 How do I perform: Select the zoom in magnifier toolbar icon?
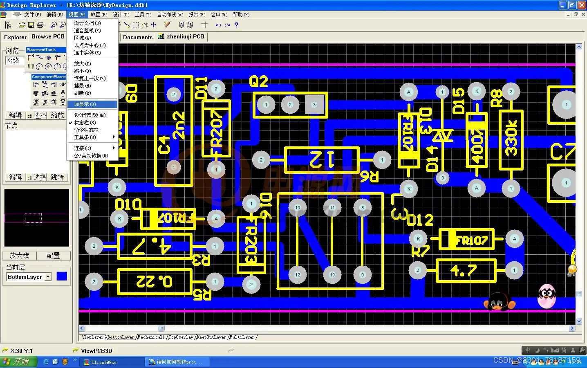(53, 25)
